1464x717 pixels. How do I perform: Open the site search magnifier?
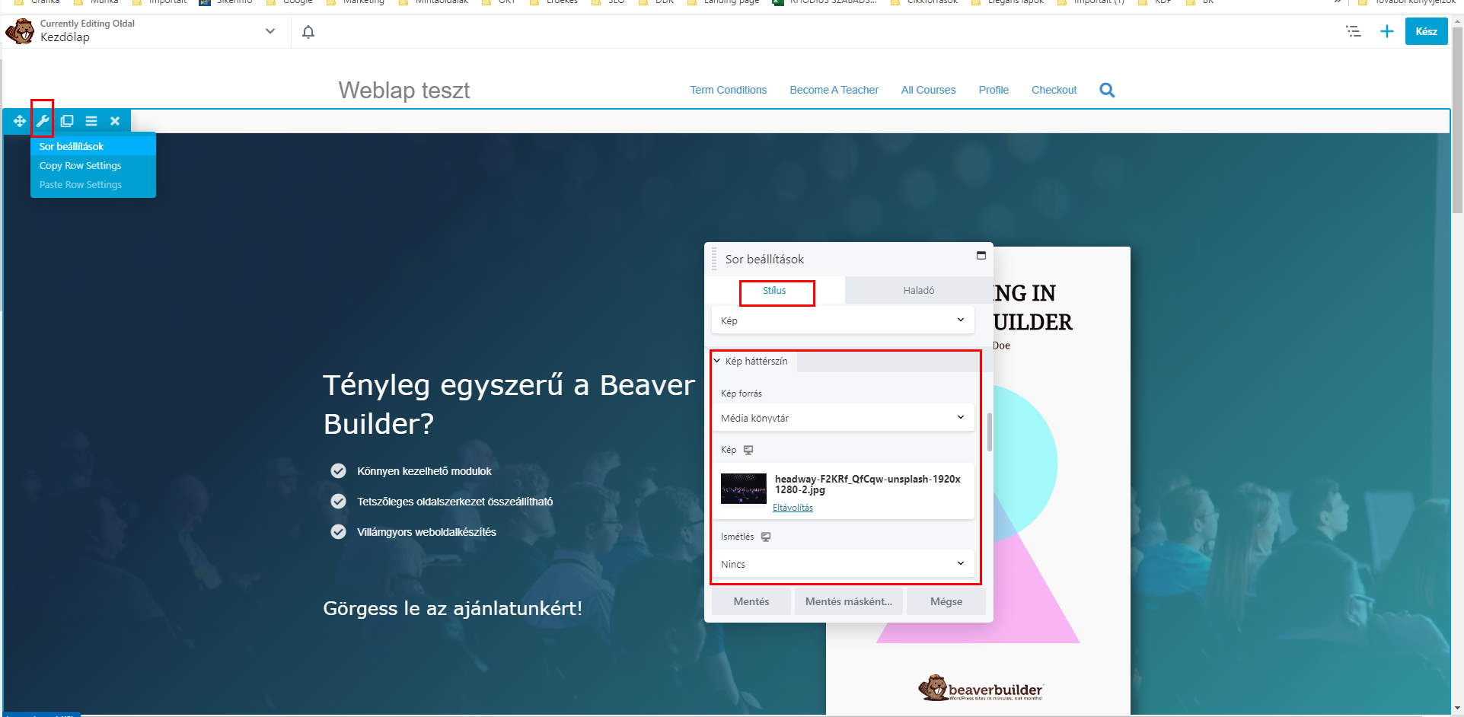pyautogui.click(x=1107, y=90)
